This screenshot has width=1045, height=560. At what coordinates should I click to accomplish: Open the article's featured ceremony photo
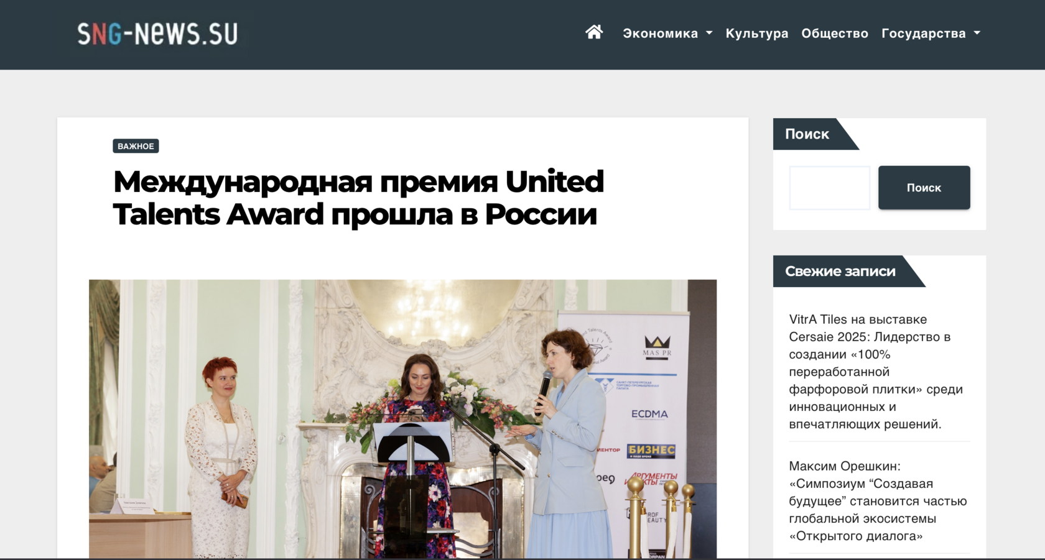pos(402,419)
